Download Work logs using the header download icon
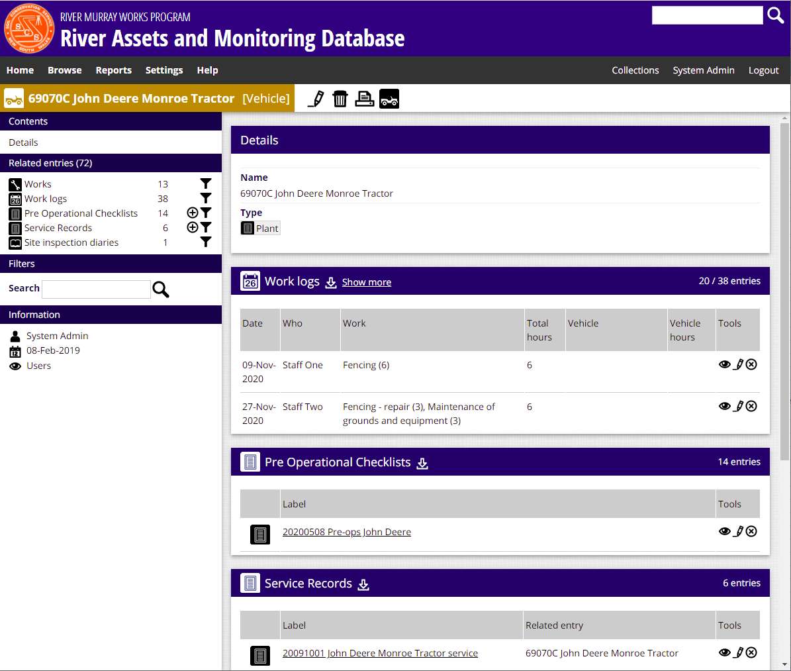Viewport: 791px width, 671px height. coord(331,282)
